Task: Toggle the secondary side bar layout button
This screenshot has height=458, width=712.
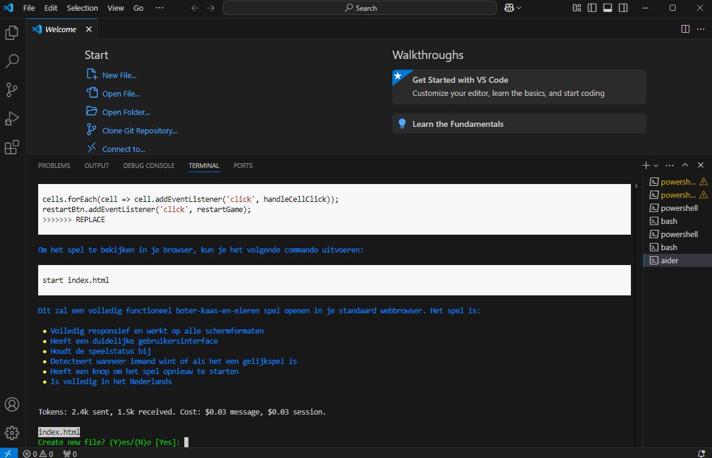Action: point(623,8)
